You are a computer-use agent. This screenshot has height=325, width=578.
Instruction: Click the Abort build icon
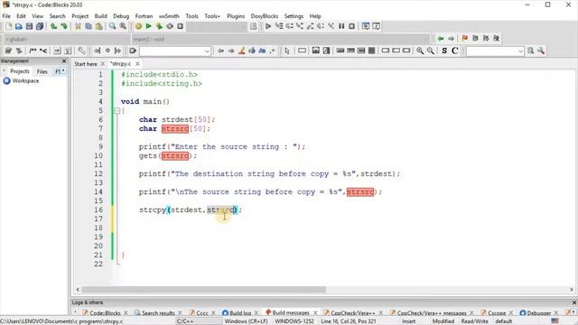click(x=180, y=26)
